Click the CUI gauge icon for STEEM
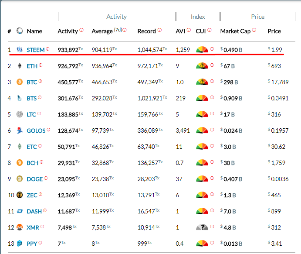The image size is (301, 254). pos(202,49)
